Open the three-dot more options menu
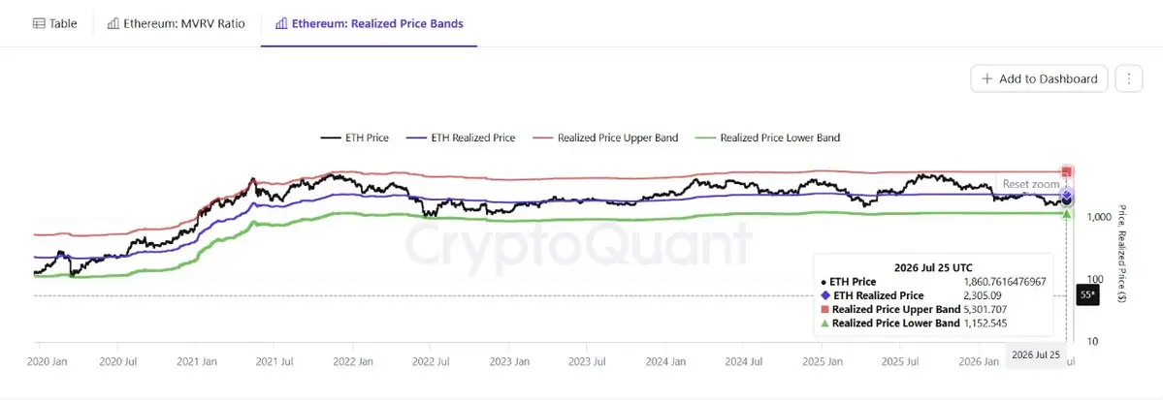The width and height of the screenshot is (1163, 400). coord(1129,78)
